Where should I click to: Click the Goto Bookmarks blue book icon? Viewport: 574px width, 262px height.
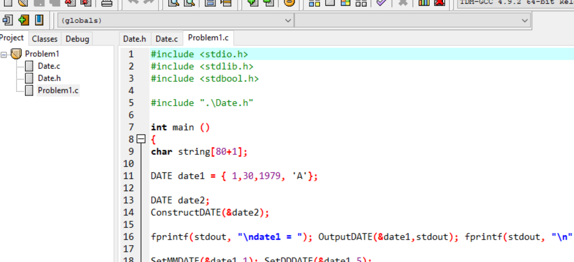click(39, 20)
